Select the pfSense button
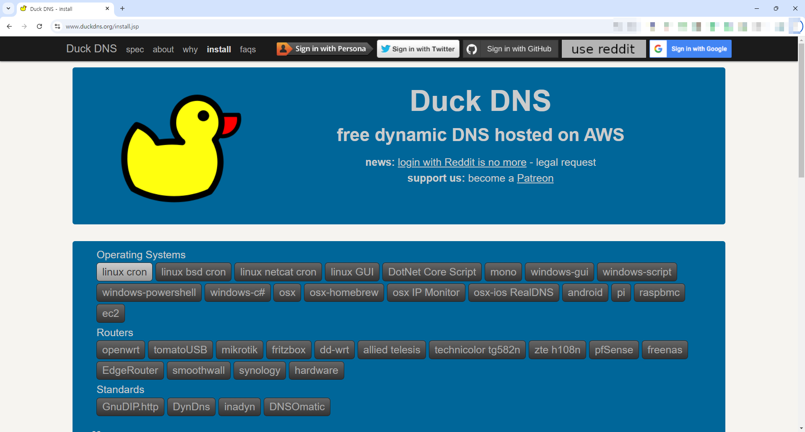The height and width of the screenshot is (432, 805). 614,350
